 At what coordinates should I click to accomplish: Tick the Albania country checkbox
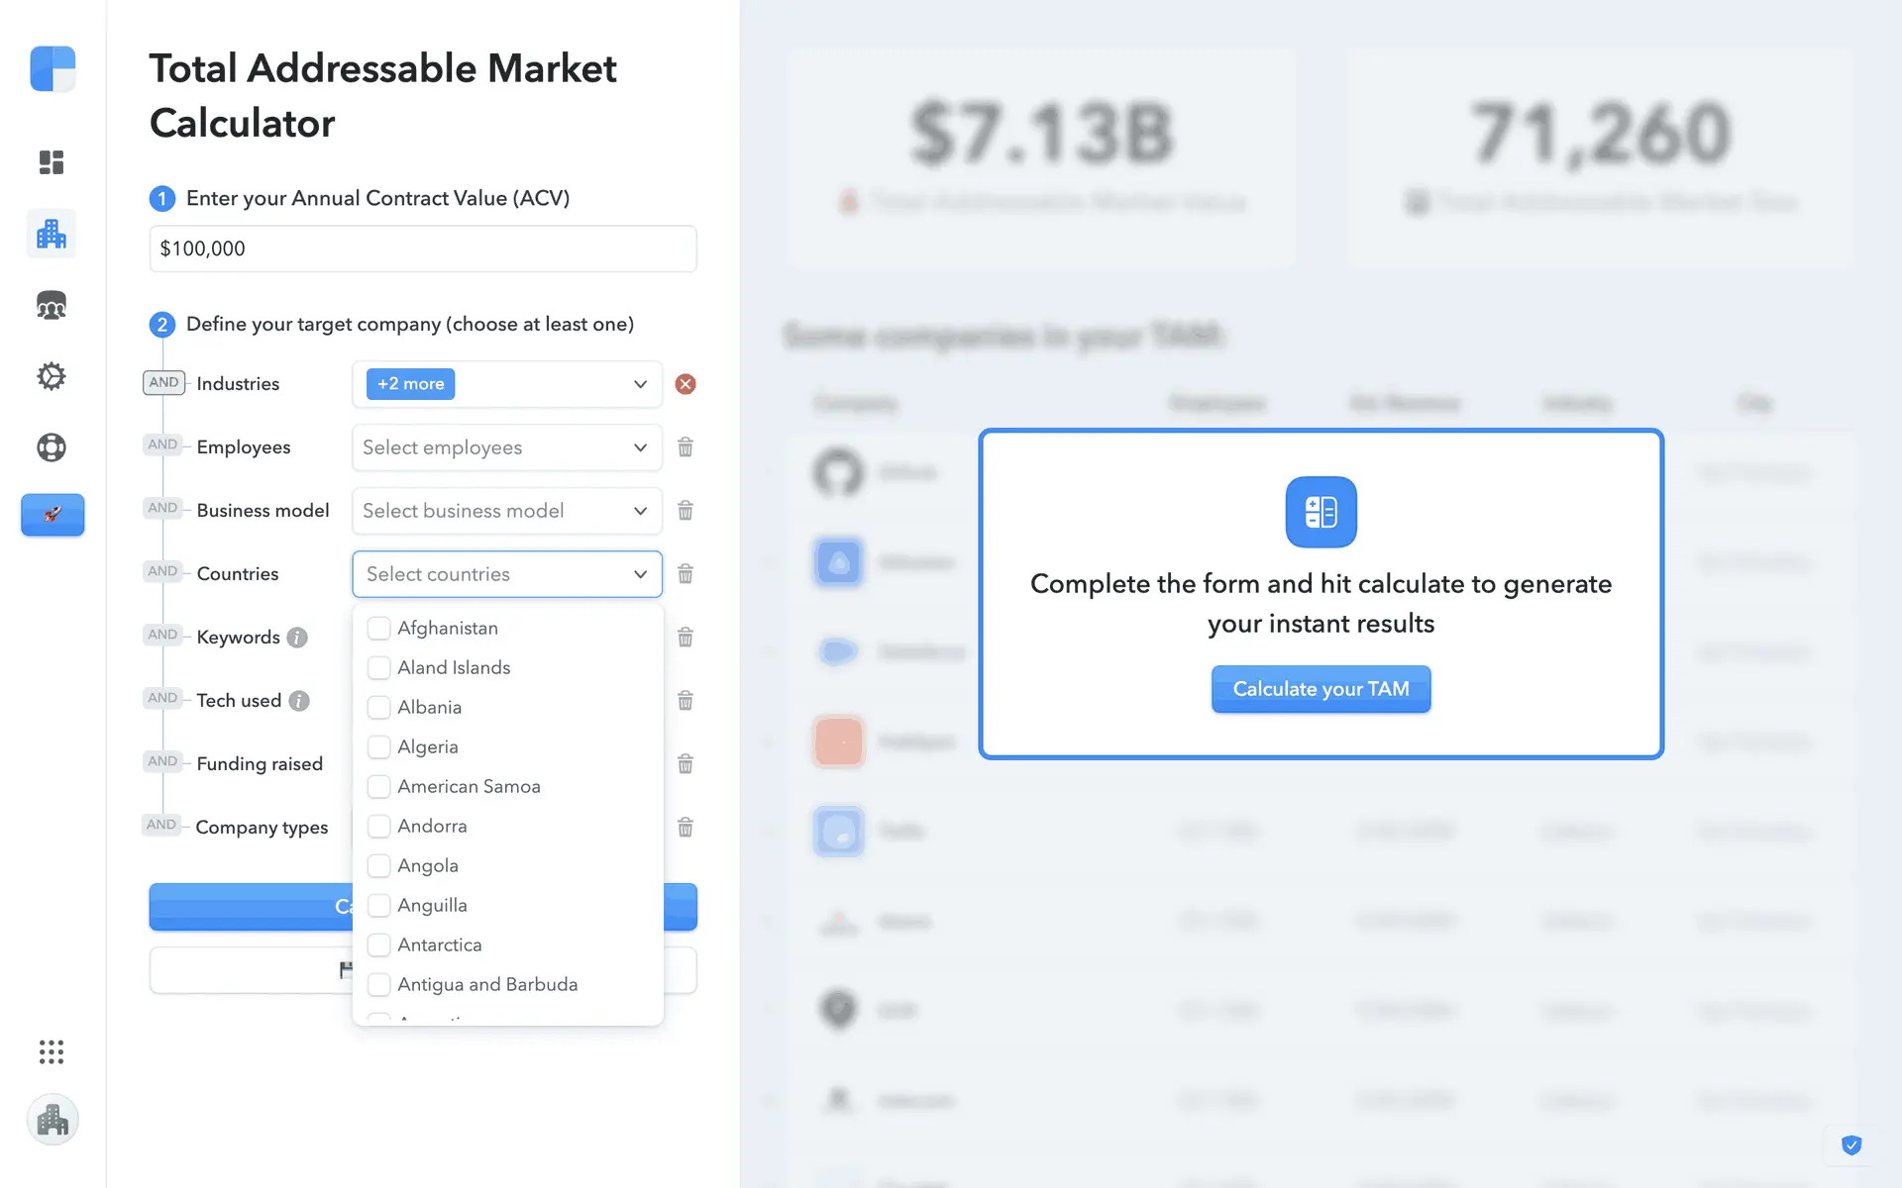[x=378, y=707]
